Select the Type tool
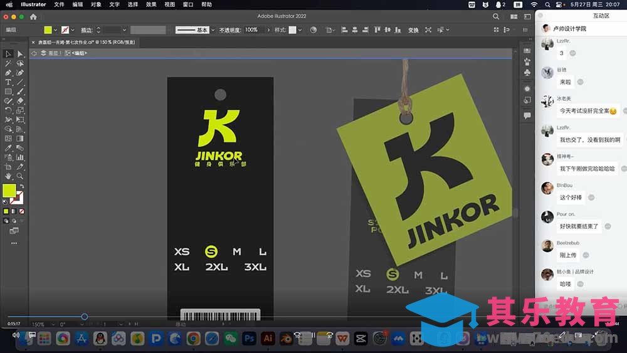 coord(8,82)
